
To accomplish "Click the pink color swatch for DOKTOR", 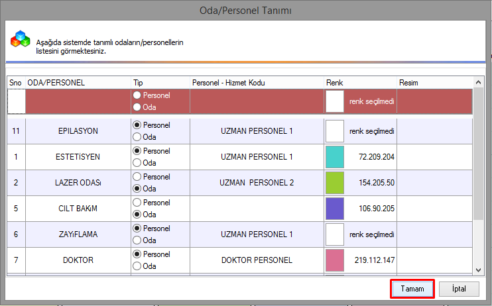I will (335, 260).
